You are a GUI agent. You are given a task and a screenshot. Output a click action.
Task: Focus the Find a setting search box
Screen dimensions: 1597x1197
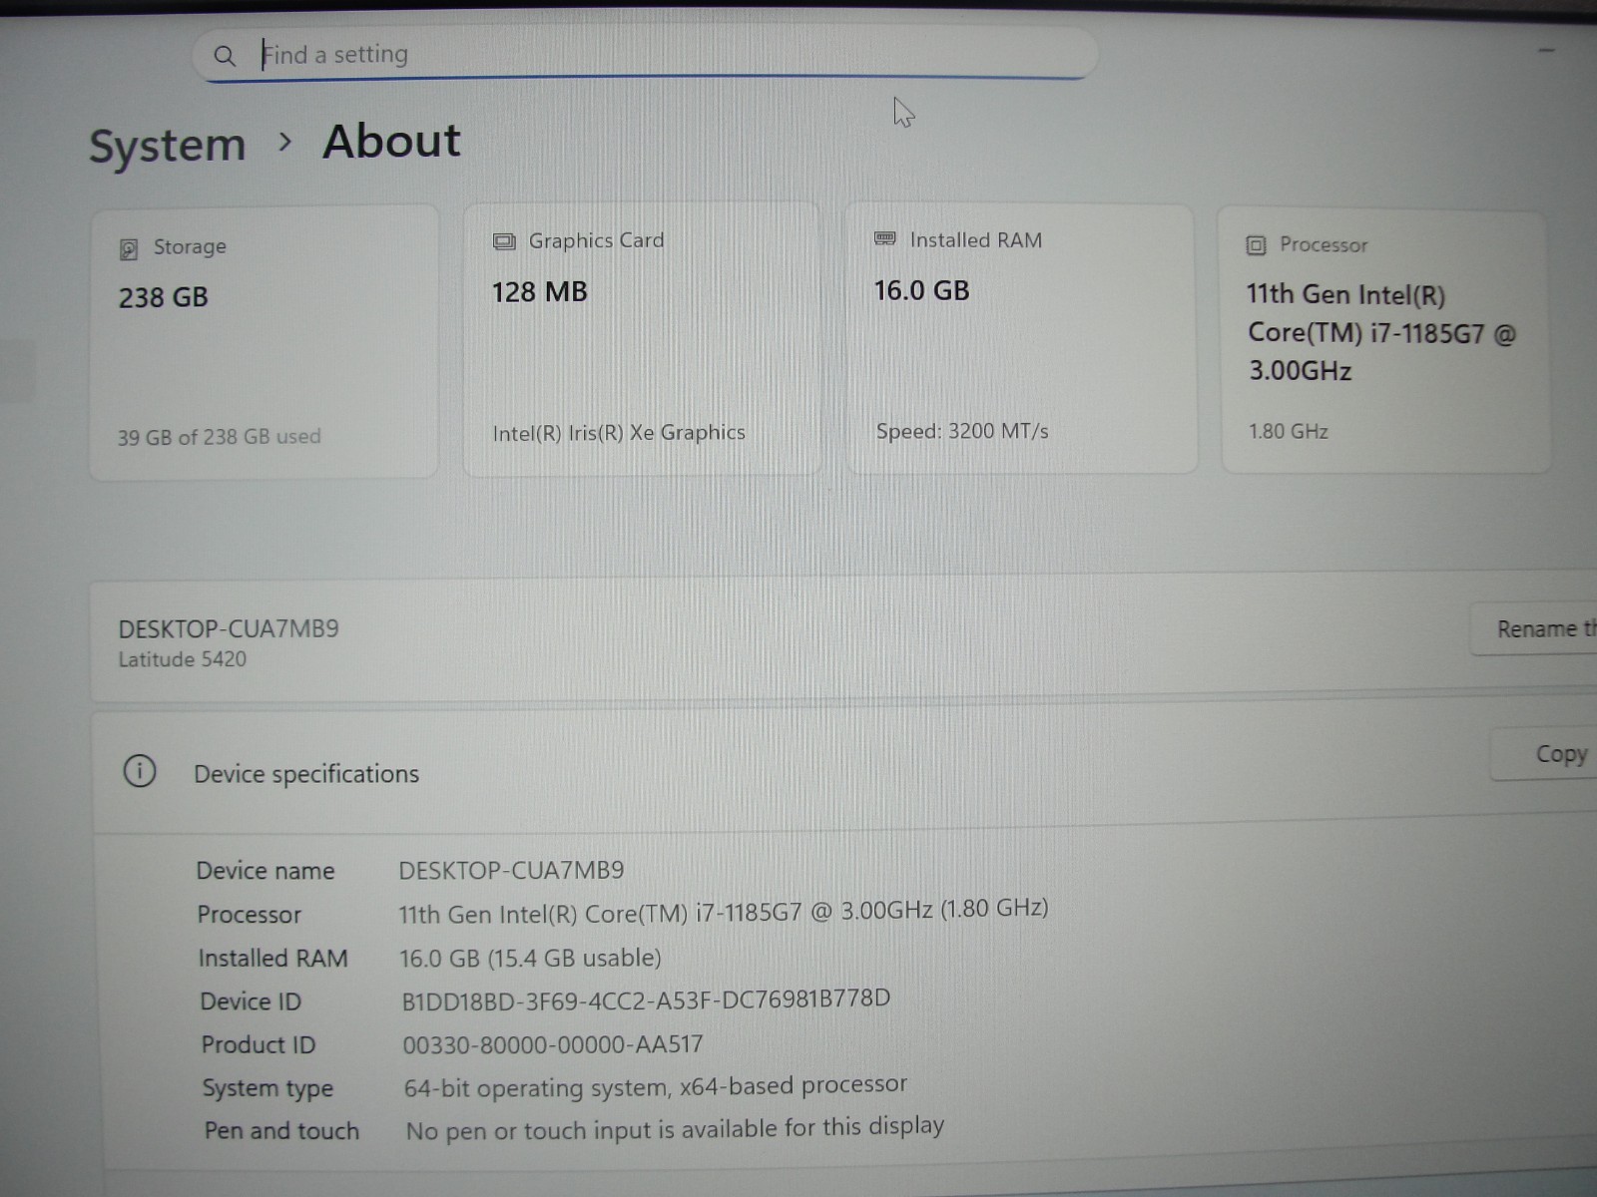click(x=645, y=54)
